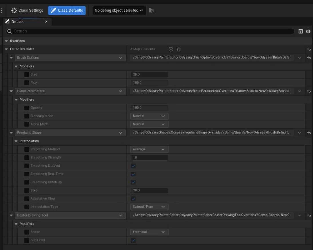Open the Details panel settings gear

click(308, 31)
